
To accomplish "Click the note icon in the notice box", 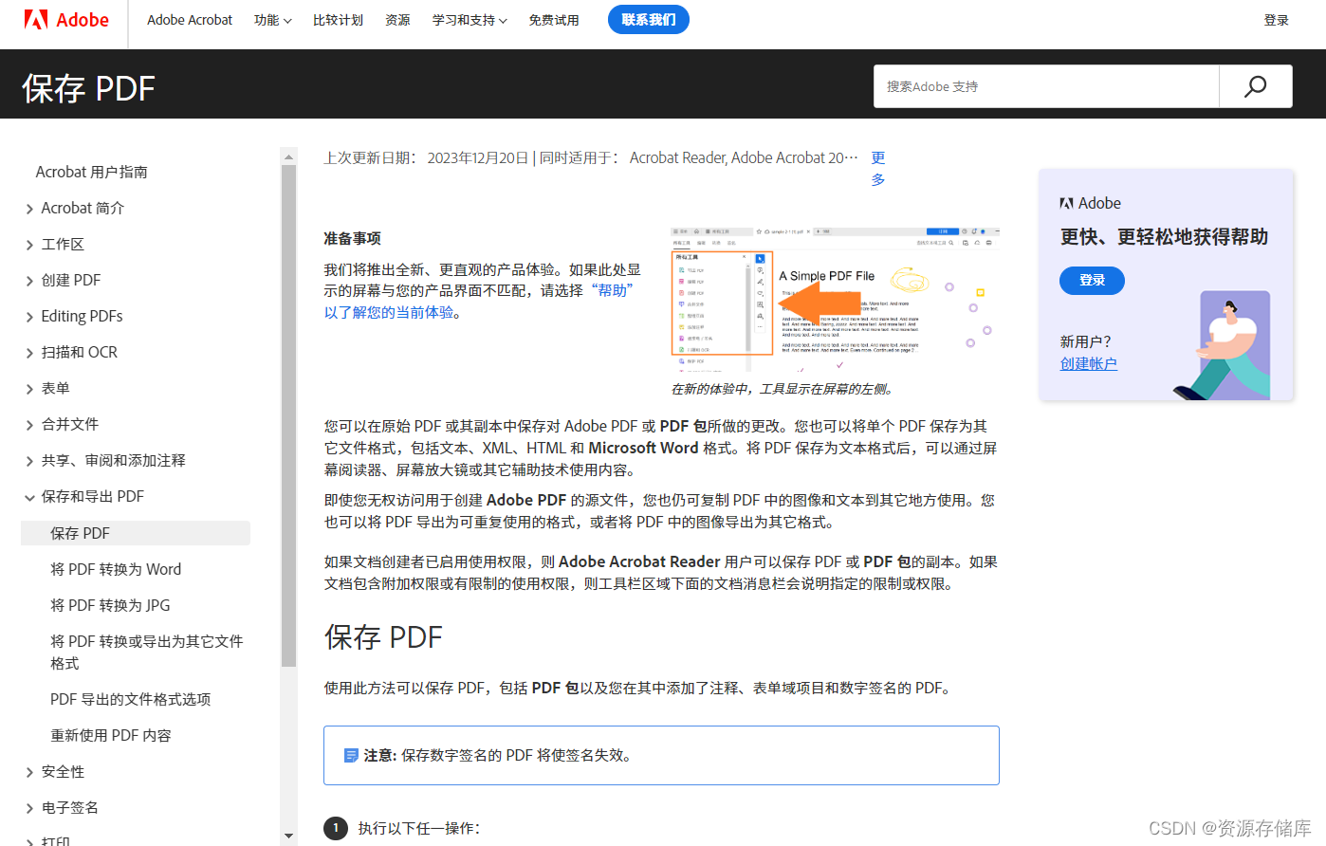I will [352, 755].
